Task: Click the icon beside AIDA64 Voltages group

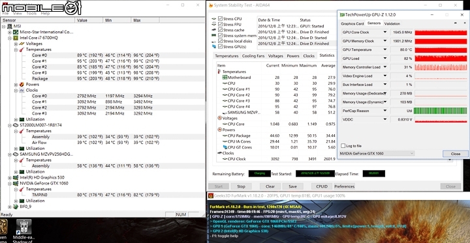Action: coord(219,118)
